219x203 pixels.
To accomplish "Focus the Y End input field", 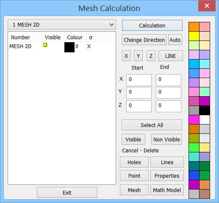I will coord(169,93).
